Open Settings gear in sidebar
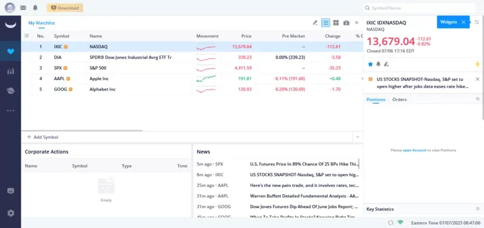Image resolution: width=484 pixels, height=228 pixels. point(10,213)
